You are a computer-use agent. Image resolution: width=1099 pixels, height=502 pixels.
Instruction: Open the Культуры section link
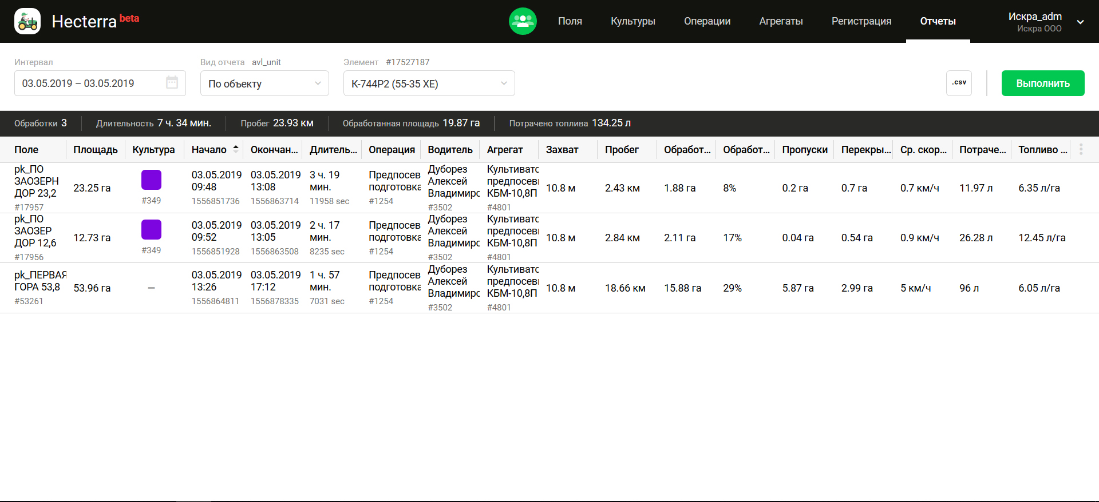(632, 21)
